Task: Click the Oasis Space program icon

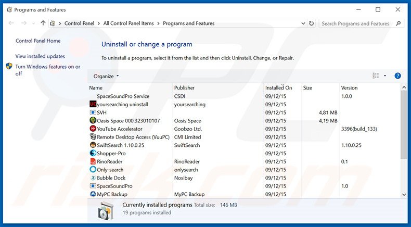Action: click(x=93, y=120)
